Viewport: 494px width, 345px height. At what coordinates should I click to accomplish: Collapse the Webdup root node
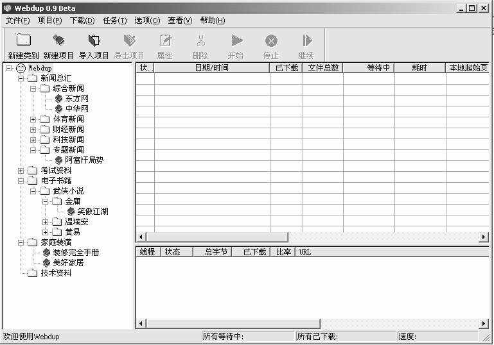tap(8, 68)
